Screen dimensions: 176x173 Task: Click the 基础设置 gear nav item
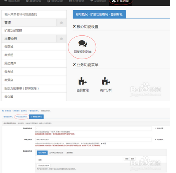click(x=33, y=1)
